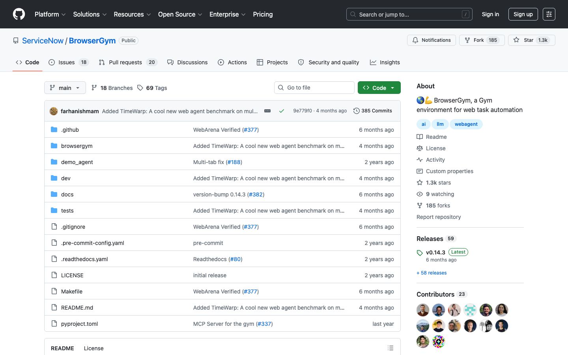Click the slash key shortcut icon in search
Image resolution: width=568 pixels, height=355 pixels.
tap(465, 14)
